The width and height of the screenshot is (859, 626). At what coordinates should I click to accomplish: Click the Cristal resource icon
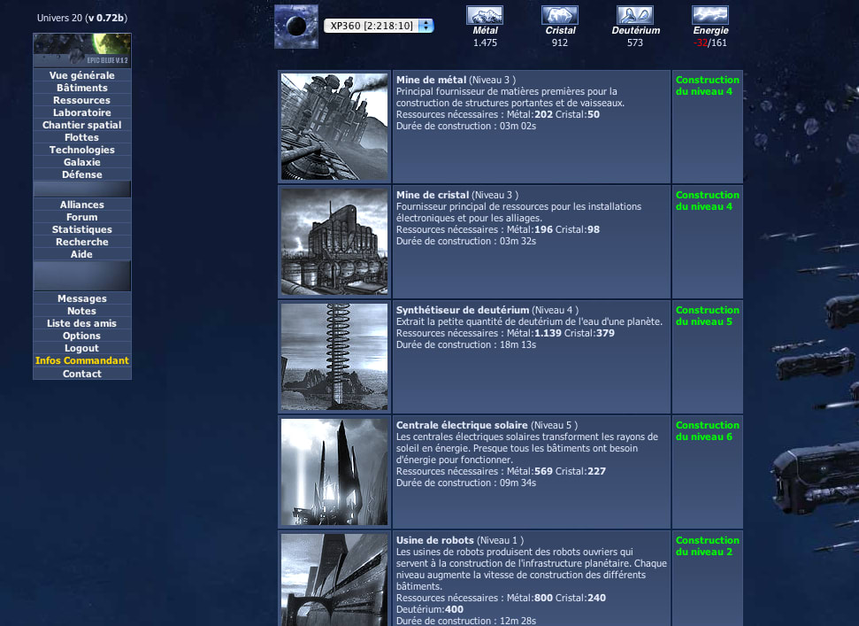pos(560,15)
